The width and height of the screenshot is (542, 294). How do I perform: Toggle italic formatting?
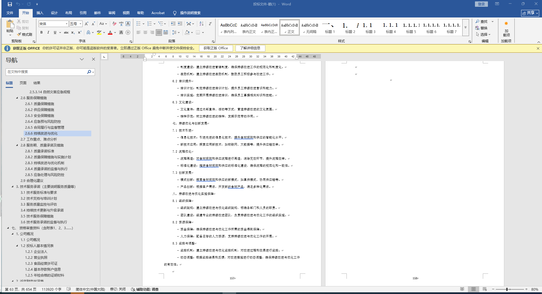point(48,32)
